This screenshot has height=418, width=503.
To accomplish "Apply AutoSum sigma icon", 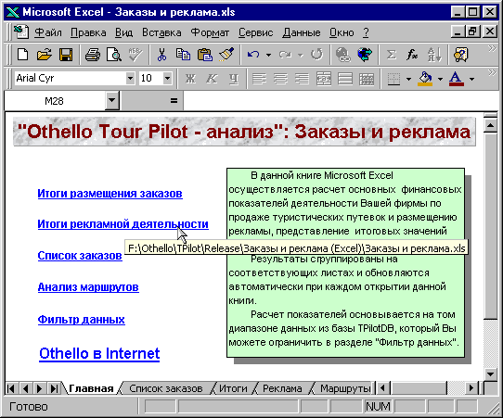I will click(391, 55).
